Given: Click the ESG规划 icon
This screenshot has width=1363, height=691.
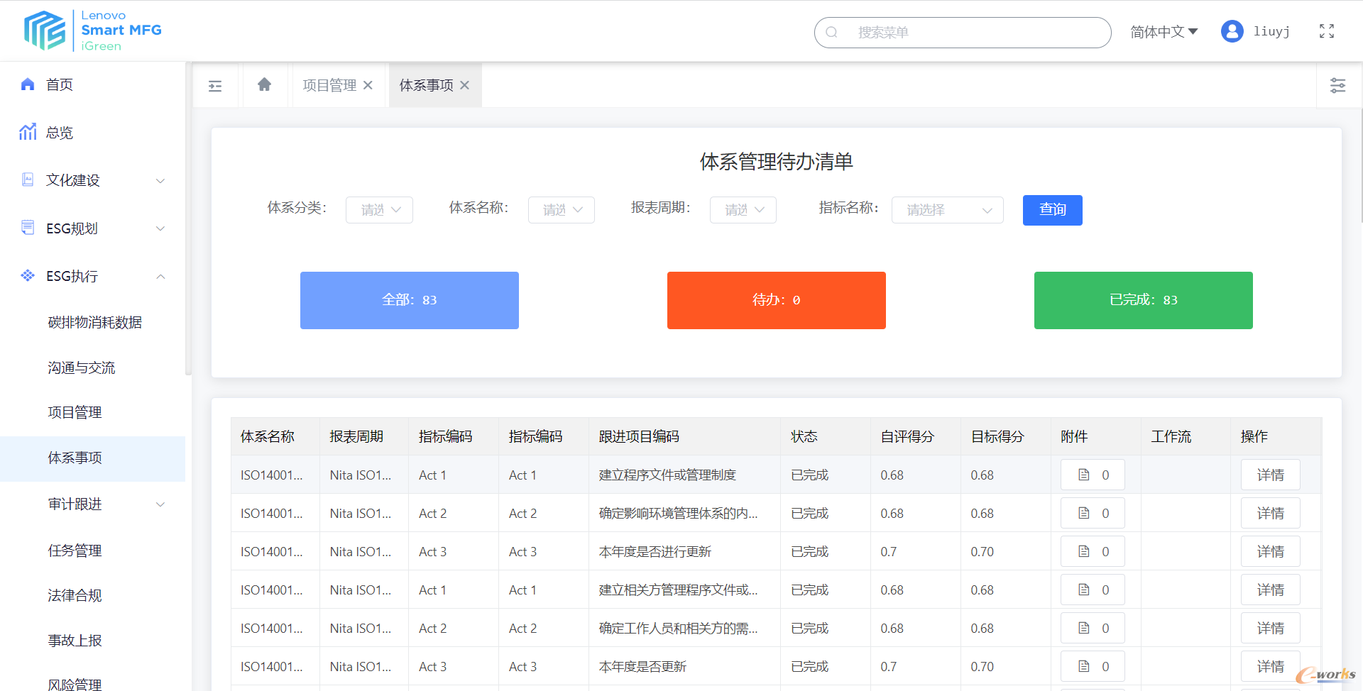Looking at the screenshot, I should pyautogui.click(x=28, y=228).
